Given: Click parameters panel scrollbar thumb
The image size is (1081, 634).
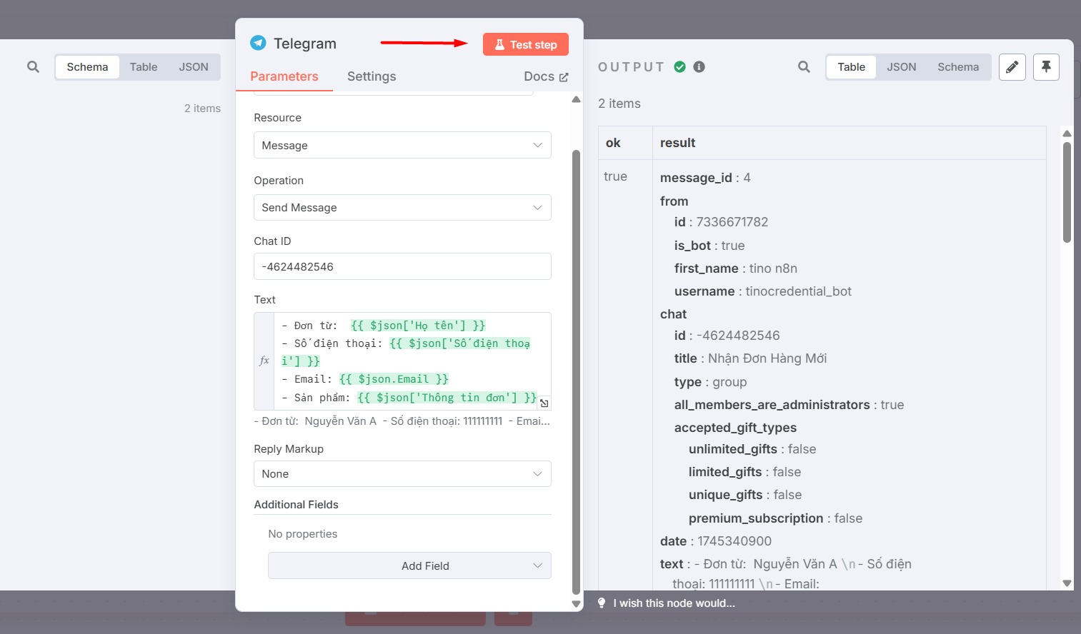Looking at the screenshot, I should 577,371.
